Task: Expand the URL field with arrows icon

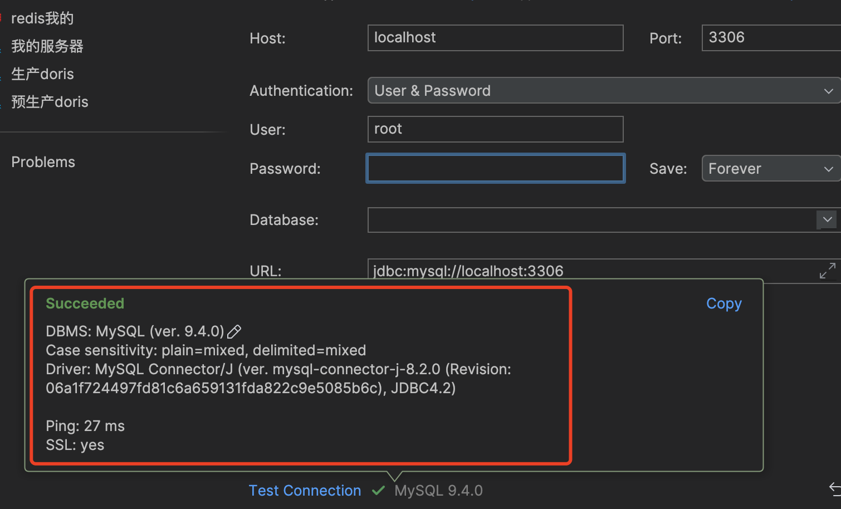Action: (828, 271)
